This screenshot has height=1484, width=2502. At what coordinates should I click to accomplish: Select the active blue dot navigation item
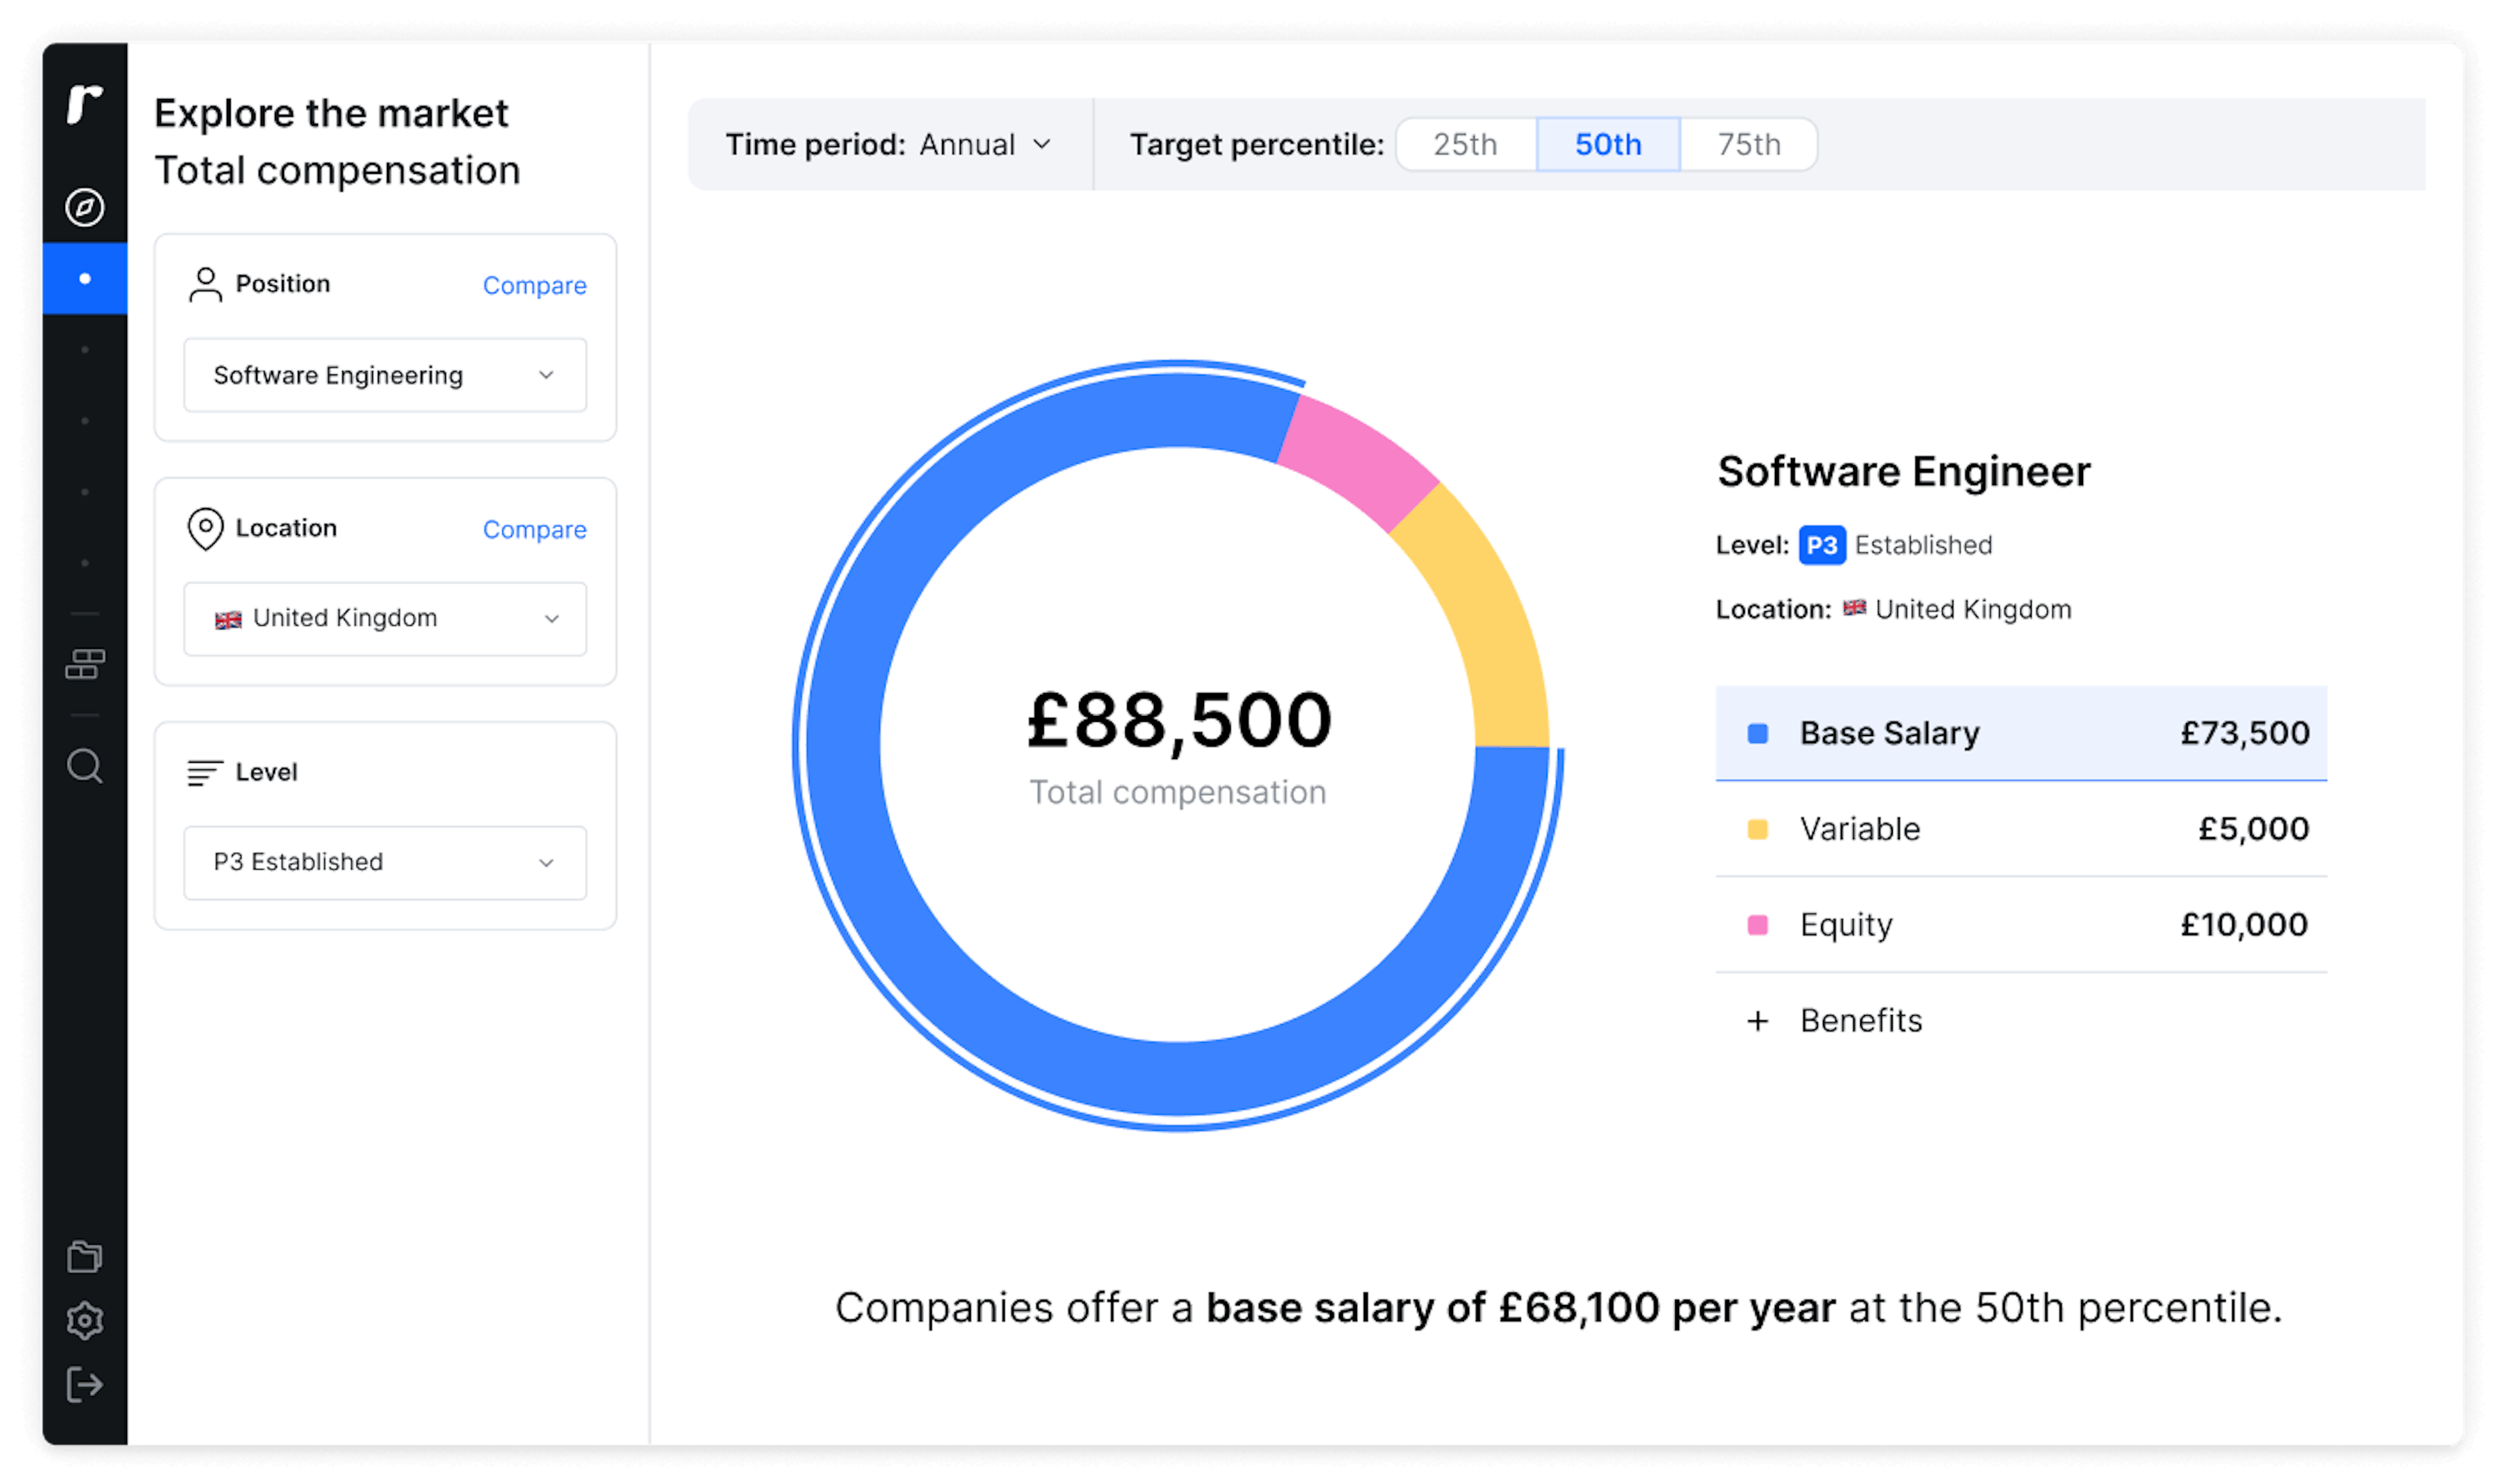(x=85, y=278)
